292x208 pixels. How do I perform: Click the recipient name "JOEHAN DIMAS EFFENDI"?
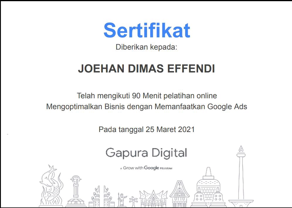pyautogui.click(x=146, y=69)
